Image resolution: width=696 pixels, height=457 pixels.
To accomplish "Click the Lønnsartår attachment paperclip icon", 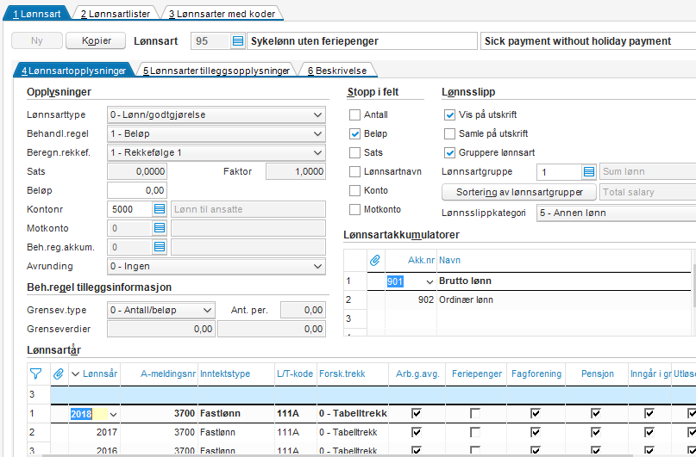I will [58, 374].
